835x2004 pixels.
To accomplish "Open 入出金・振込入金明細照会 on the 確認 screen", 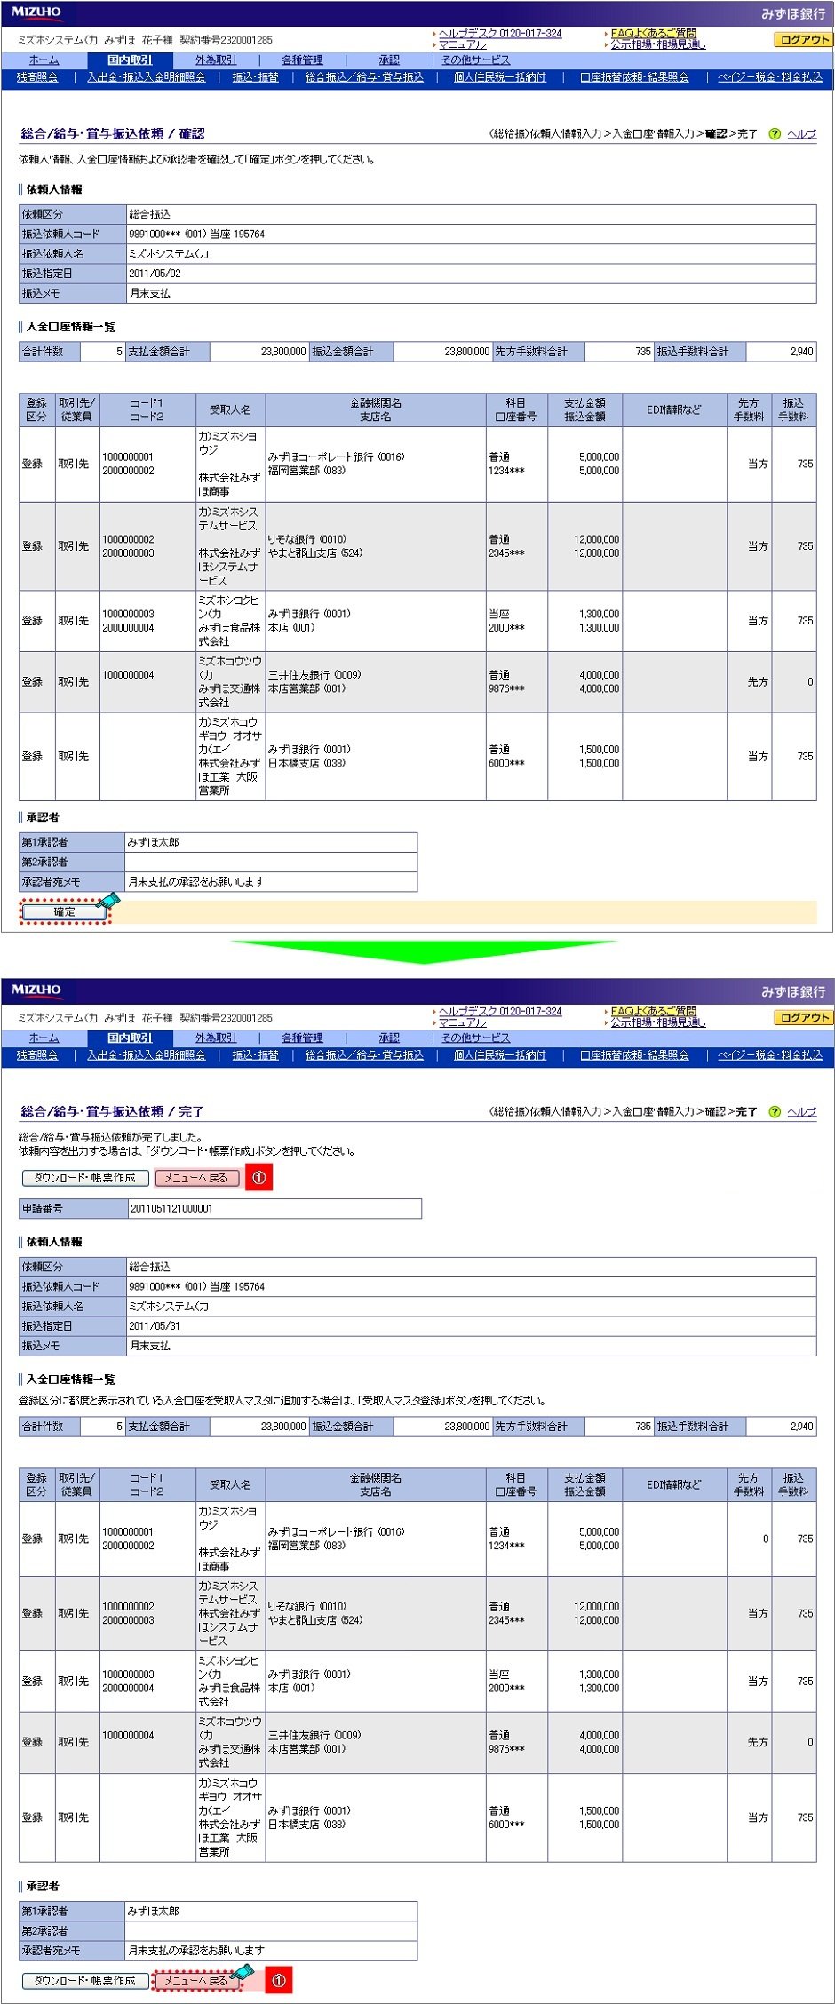I will coord(147,77).
